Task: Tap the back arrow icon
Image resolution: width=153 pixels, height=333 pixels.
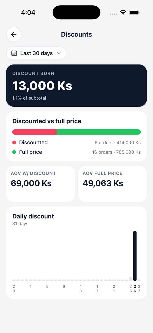Action: click(x=14, y=34)
